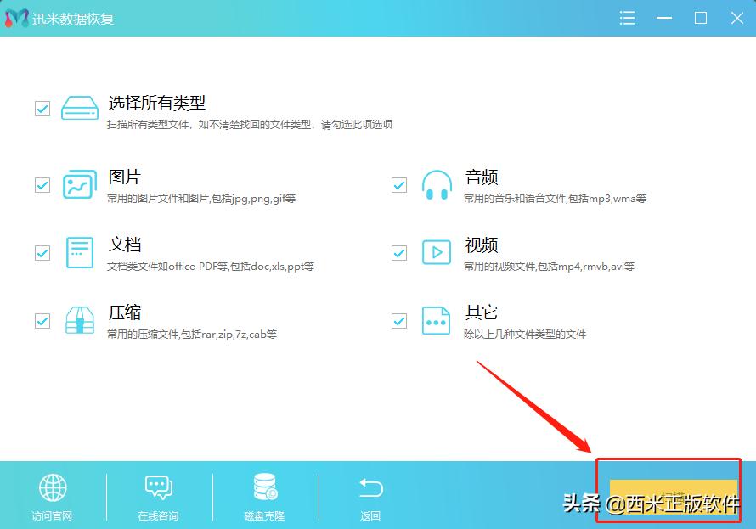The image size is (756, 529).
Task: Select the 磁盘克隆 disk clone icon
Action: pos(264,488)
